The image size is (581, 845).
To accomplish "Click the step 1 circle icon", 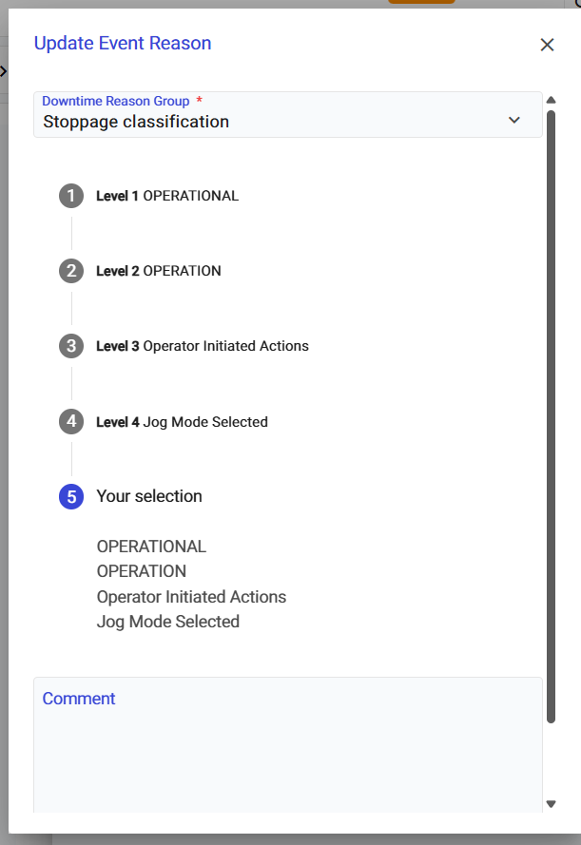I will pyautogui.click(x=71, y=196).
